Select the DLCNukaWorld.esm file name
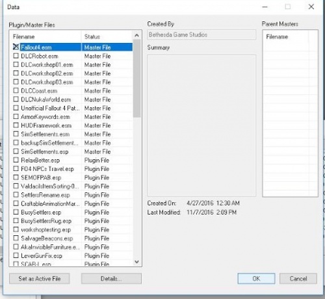The image size is (325, 299). (x=45, y=99)
